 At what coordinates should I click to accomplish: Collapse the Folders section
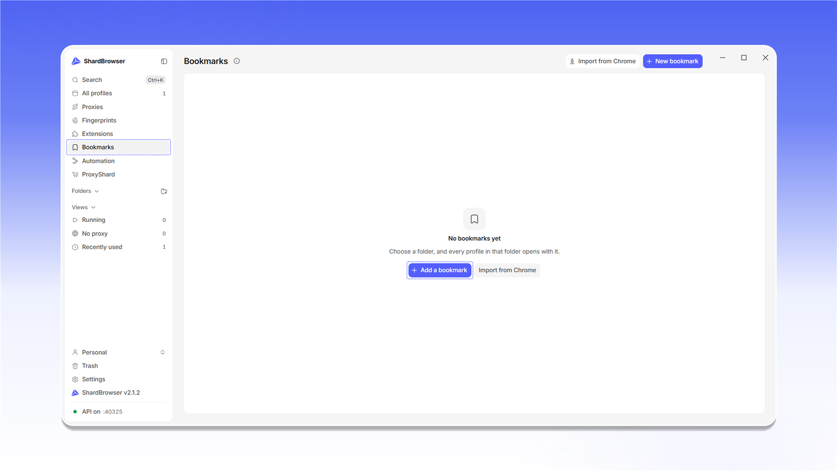[x=85, y=191]
